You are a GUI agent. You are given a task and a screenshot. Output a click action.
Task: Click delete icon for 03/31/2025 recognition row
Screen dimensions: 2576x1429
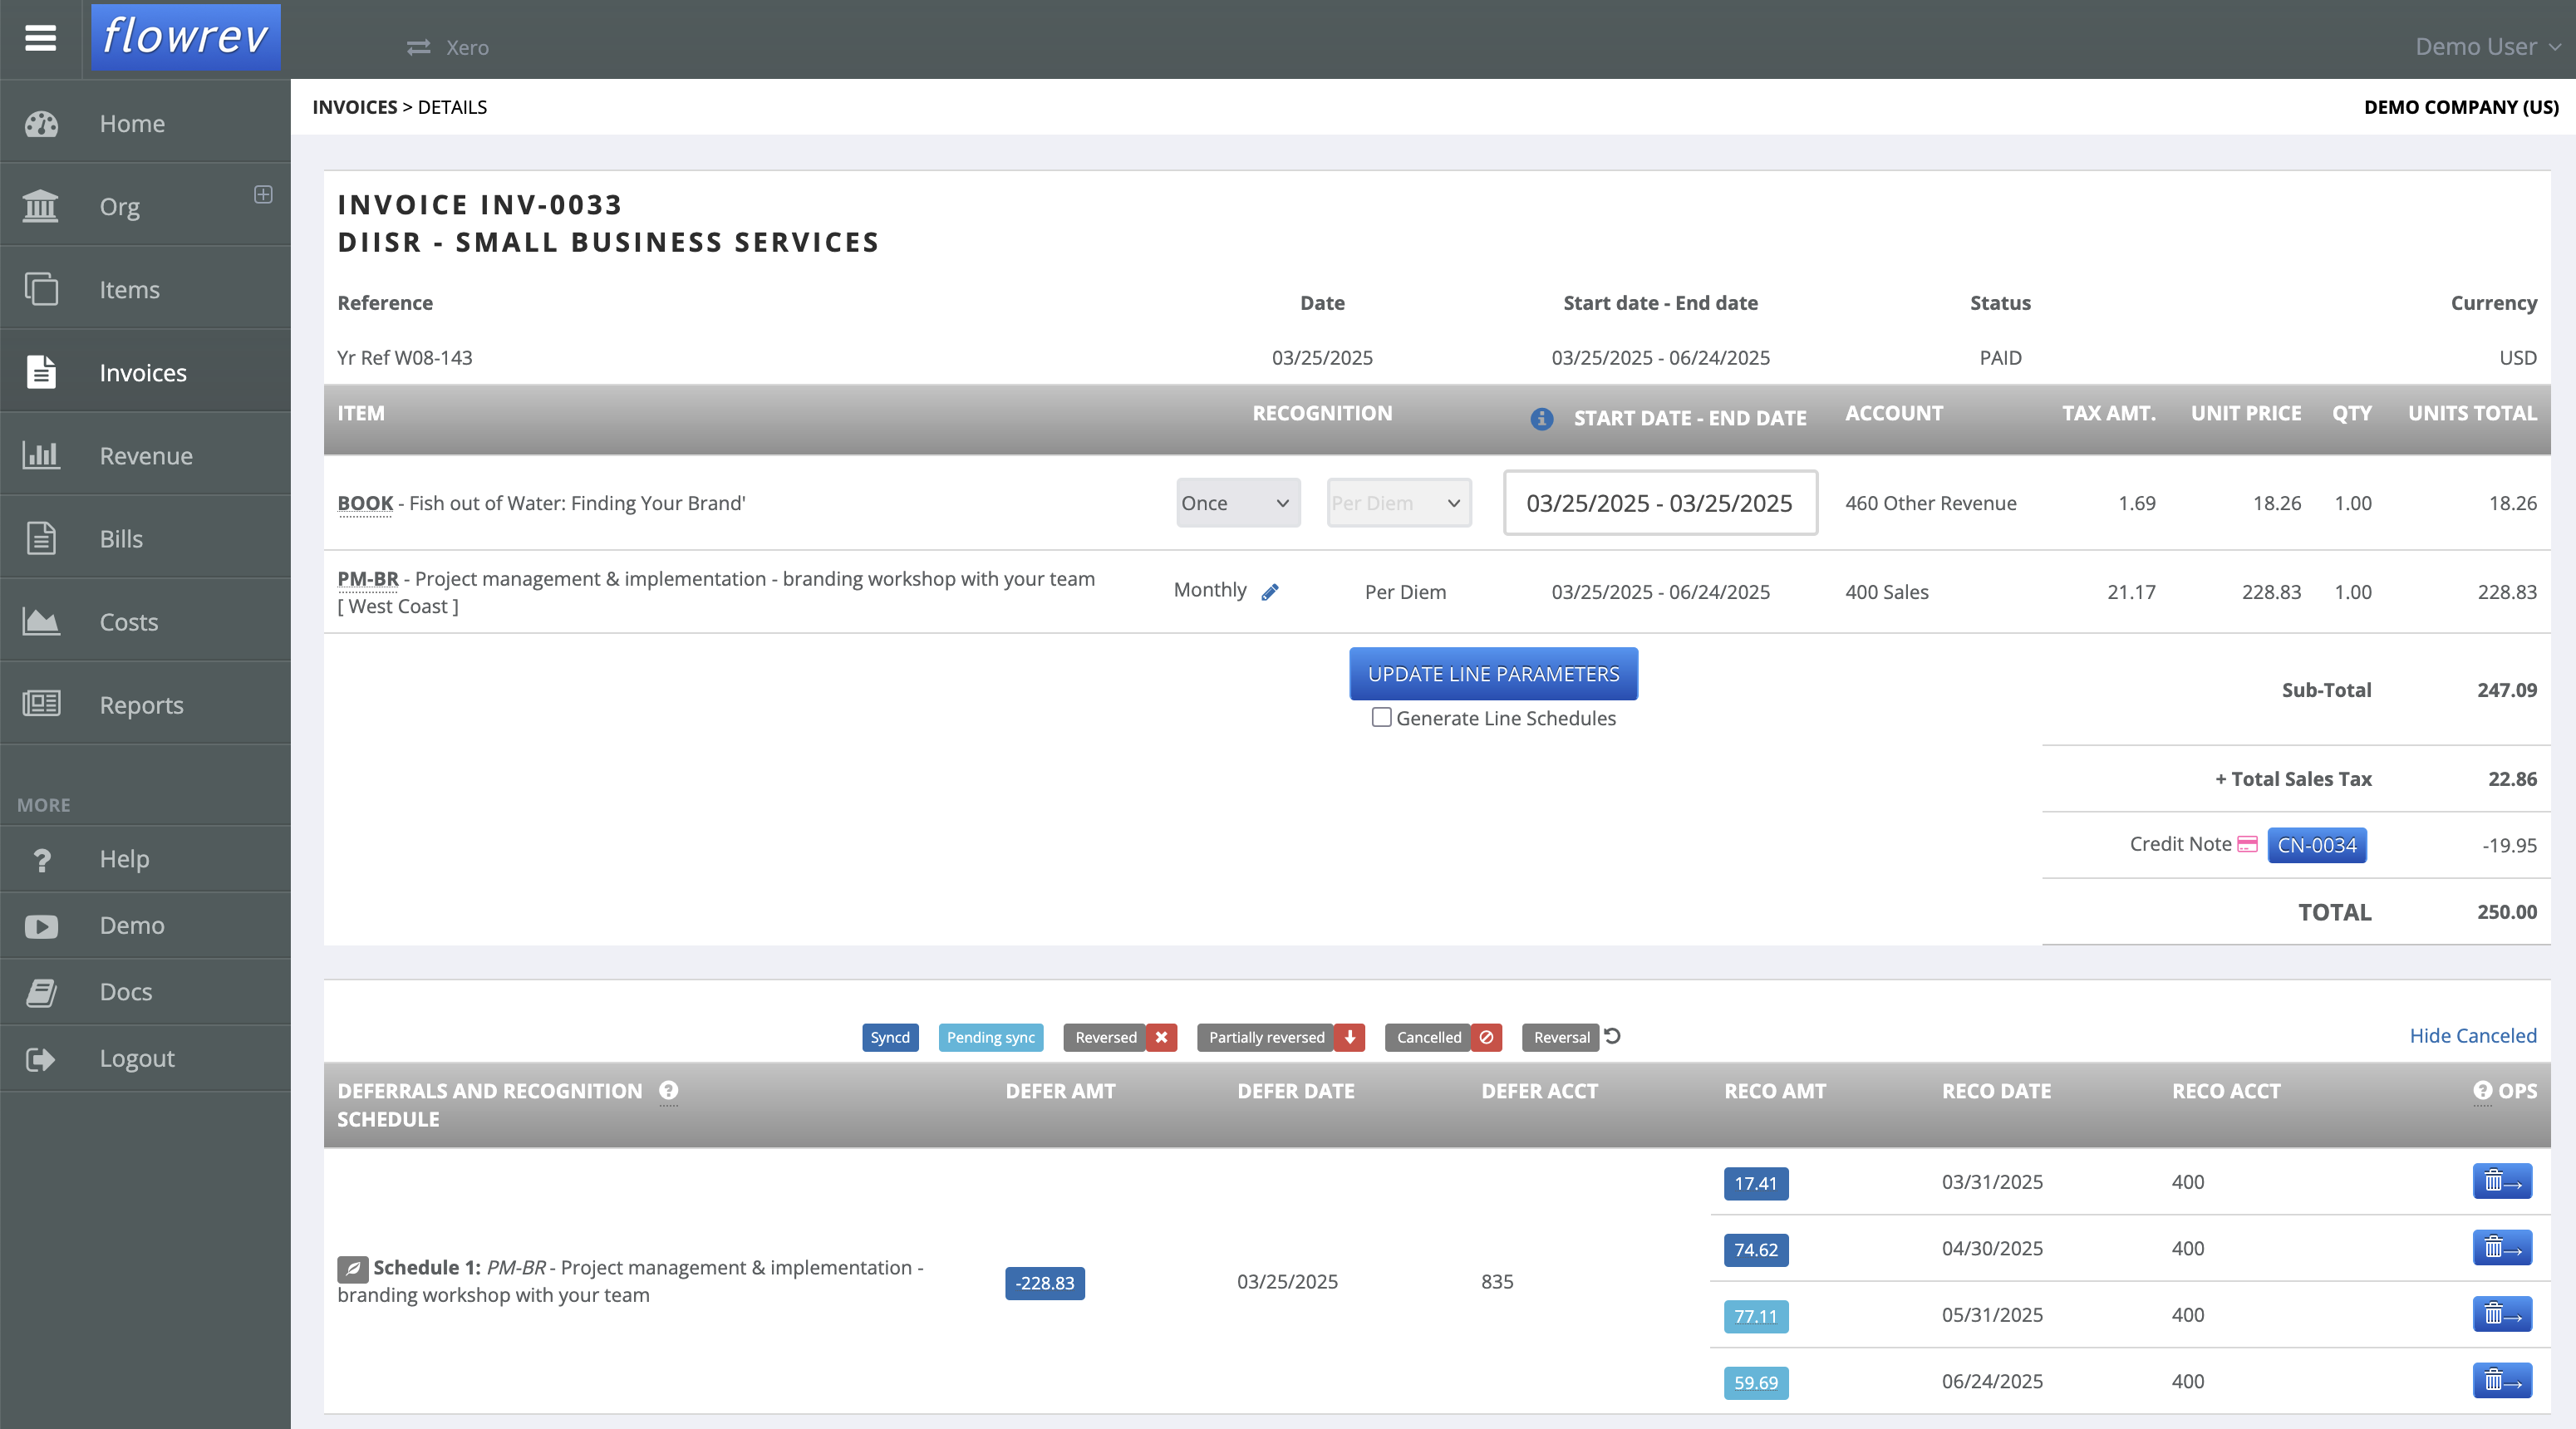pos(2501,1182)
